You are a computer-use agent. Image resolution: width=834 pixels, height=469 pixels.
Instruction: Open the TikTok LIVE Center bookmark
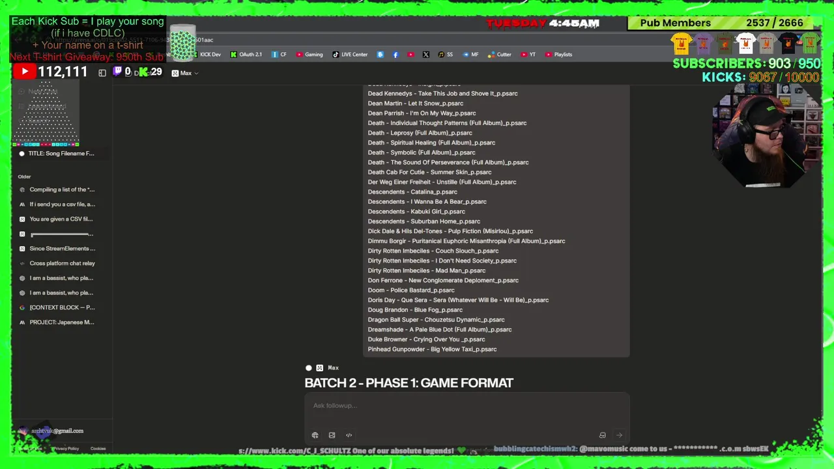coord(349,55)
